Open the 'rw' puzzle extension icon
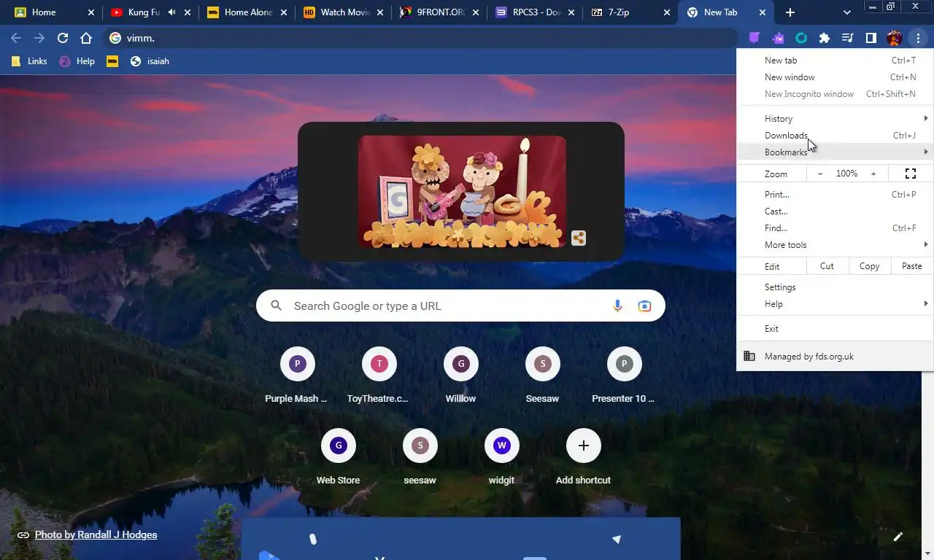This screenshot has height=560, width=934. (x=778, y=38)
